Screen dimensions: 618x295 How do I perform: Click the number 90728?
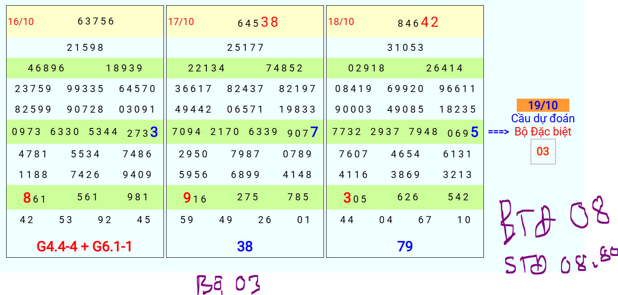click(x=85, y=109)
